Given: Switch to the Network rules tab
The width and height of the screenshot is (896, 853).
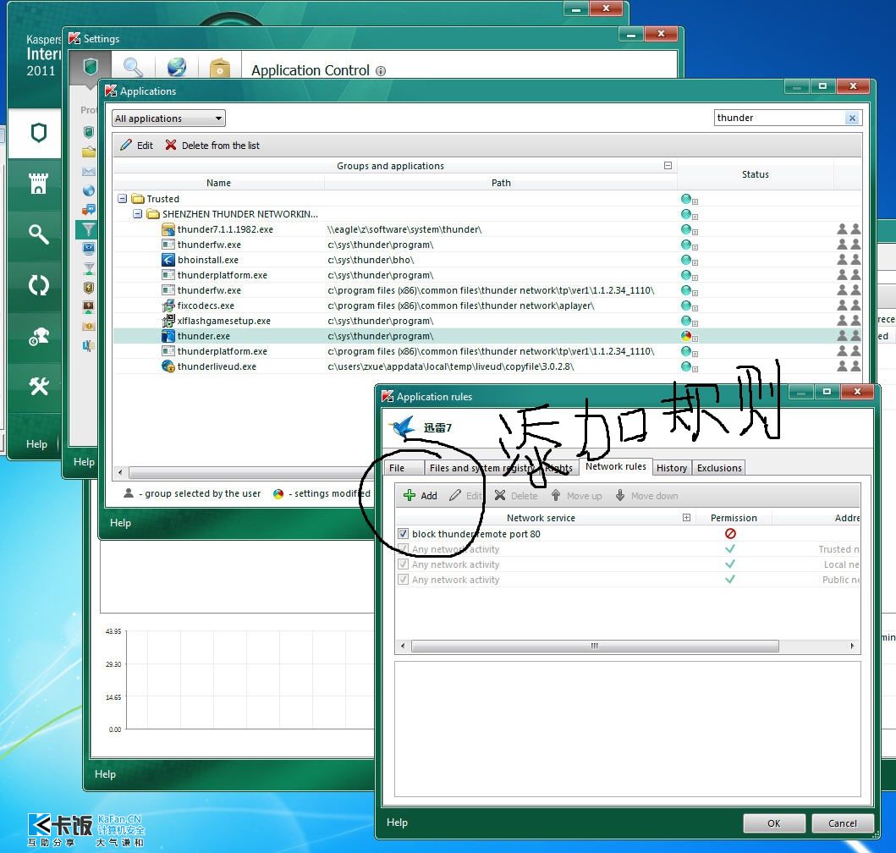Looking at the screenshot, I should click(x=615, y=466).
